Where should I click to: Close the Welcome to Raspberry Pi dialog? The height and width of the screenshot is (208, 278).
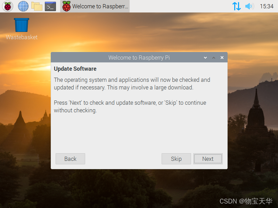pos(222,58)
